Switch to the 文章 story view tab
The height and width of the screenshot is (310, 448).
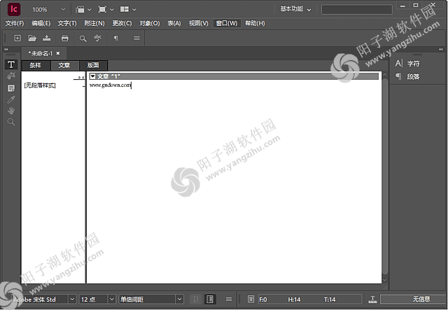click(65, 65)
